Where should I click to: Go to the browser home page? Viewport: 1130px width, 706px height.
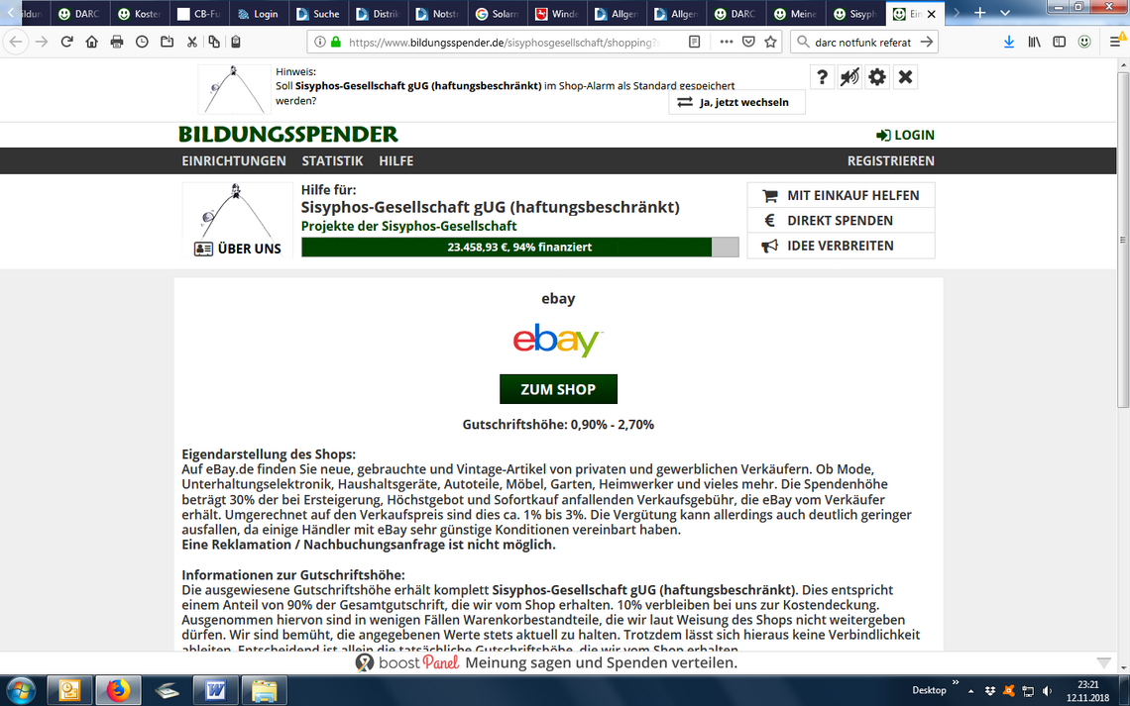click(91, 42)
